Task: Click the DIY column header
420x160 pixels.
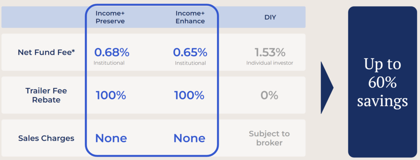Action: [270, 17]
